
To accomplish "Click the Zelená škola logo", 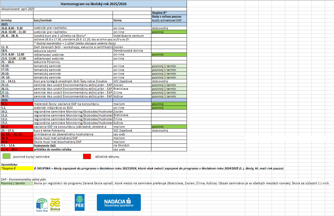I will [42, 204].
